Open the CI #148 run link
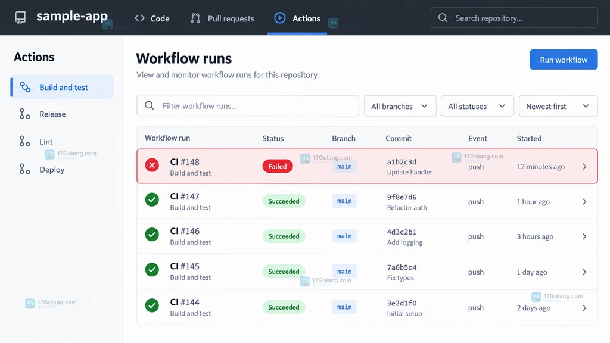This screenshot has width=610, height=343. coord(185,162)
